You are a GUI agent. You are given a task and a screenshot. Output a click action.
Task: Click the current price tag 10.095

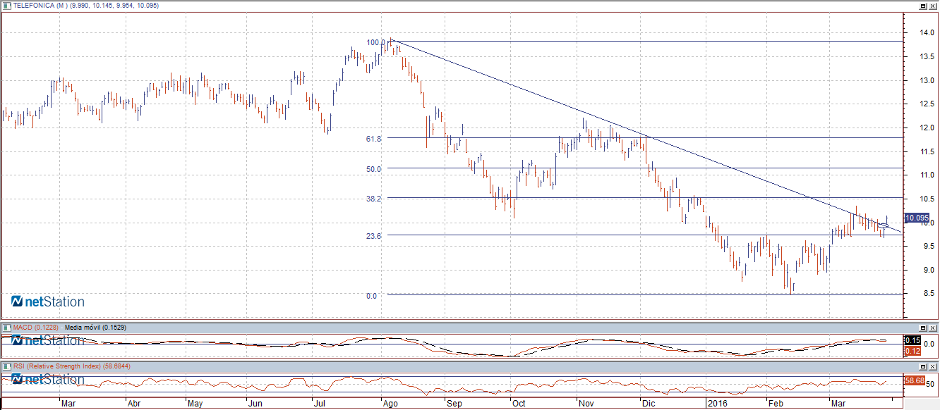916,218
